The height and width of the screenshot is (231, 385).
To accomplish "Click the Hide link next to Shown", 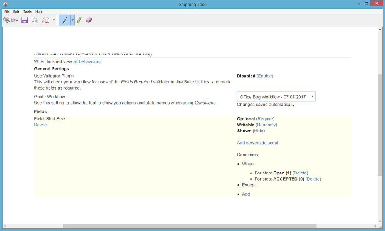I will coord(259,131).
